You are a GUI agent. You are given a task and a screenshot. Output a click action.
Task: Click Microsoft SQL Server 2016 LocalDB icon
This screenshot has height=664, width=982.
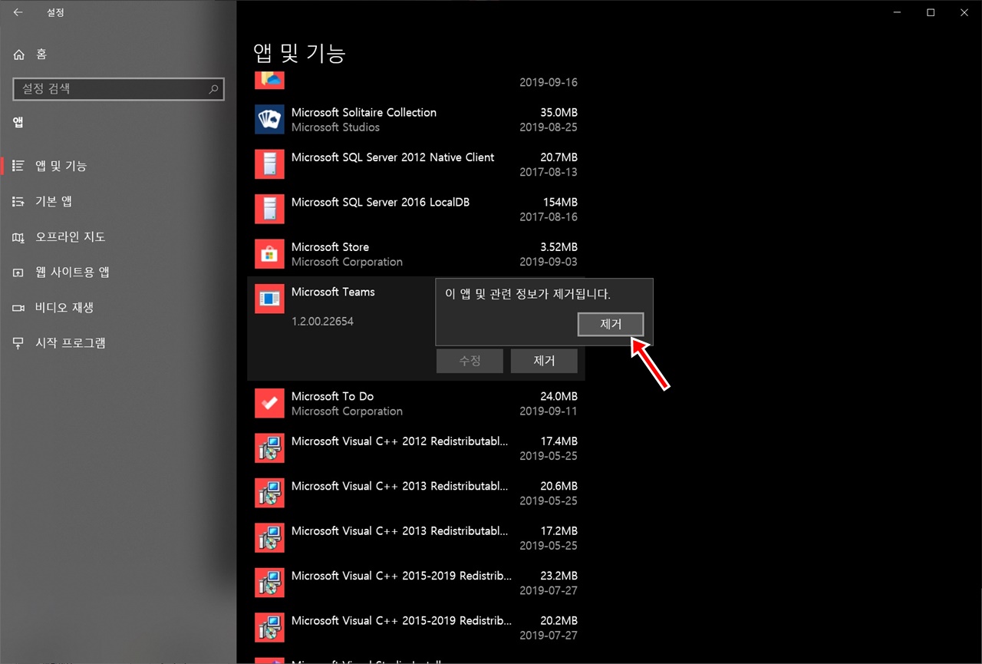[269, 210]
